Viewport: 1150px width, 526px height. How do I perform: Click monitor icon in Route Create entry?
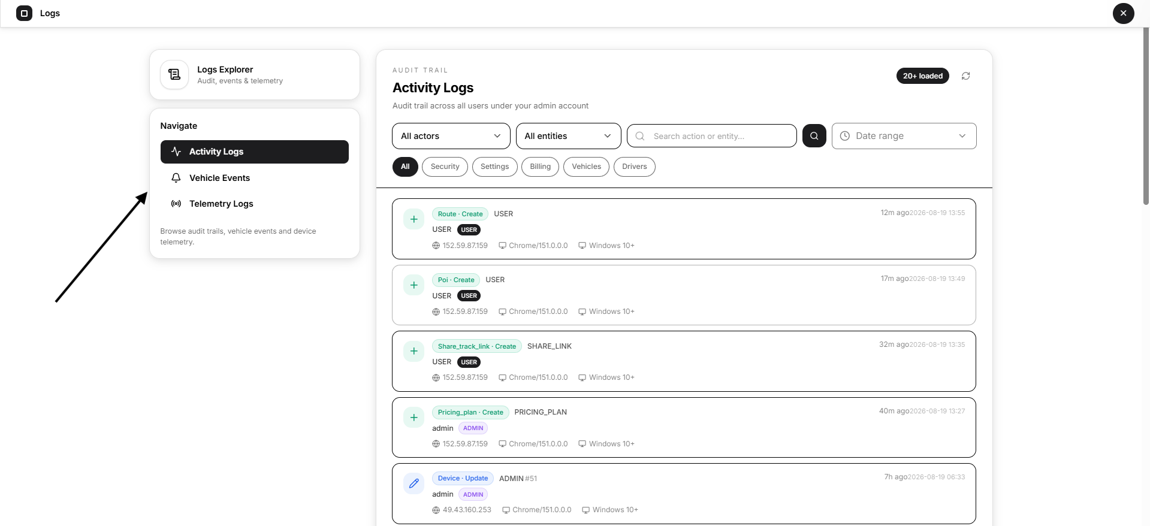pyautogui.click(x=582, y=246)
